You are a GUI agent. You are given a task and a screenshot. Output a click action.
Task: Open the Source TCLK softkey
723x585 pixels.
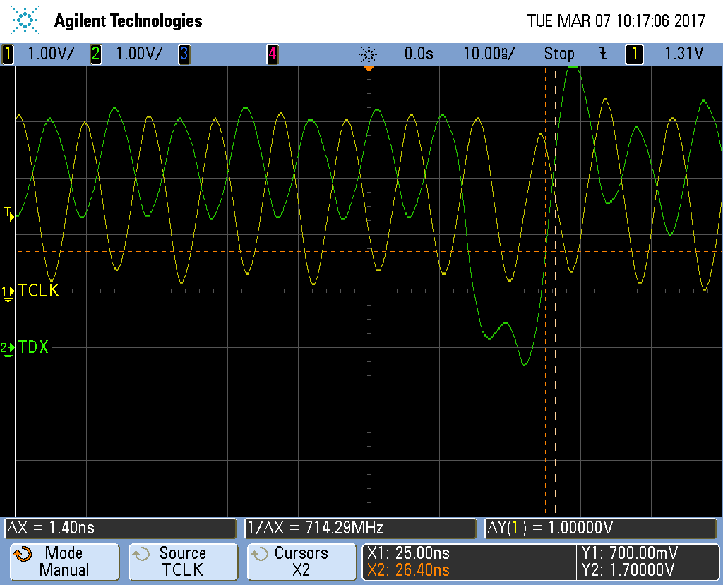pyautogui.click(x=183, y=562)
